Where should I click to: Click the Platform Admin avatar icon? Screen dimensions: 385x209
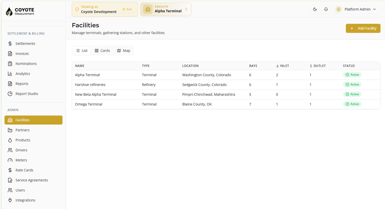(x=339, y=9)
